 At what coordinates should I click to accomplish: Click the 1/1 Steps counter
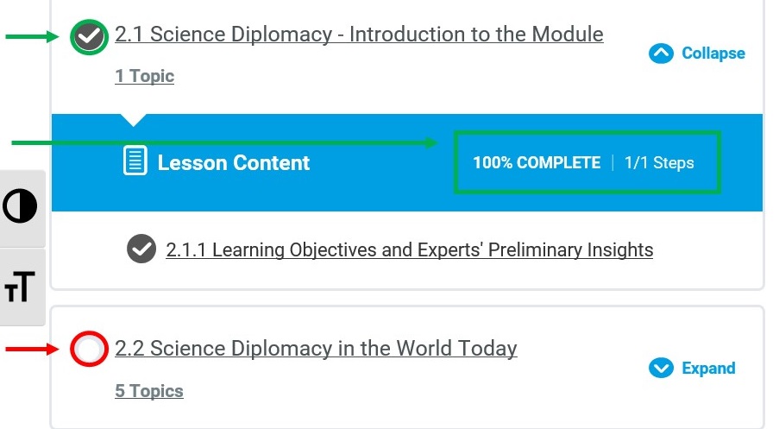tap(659, 162)
